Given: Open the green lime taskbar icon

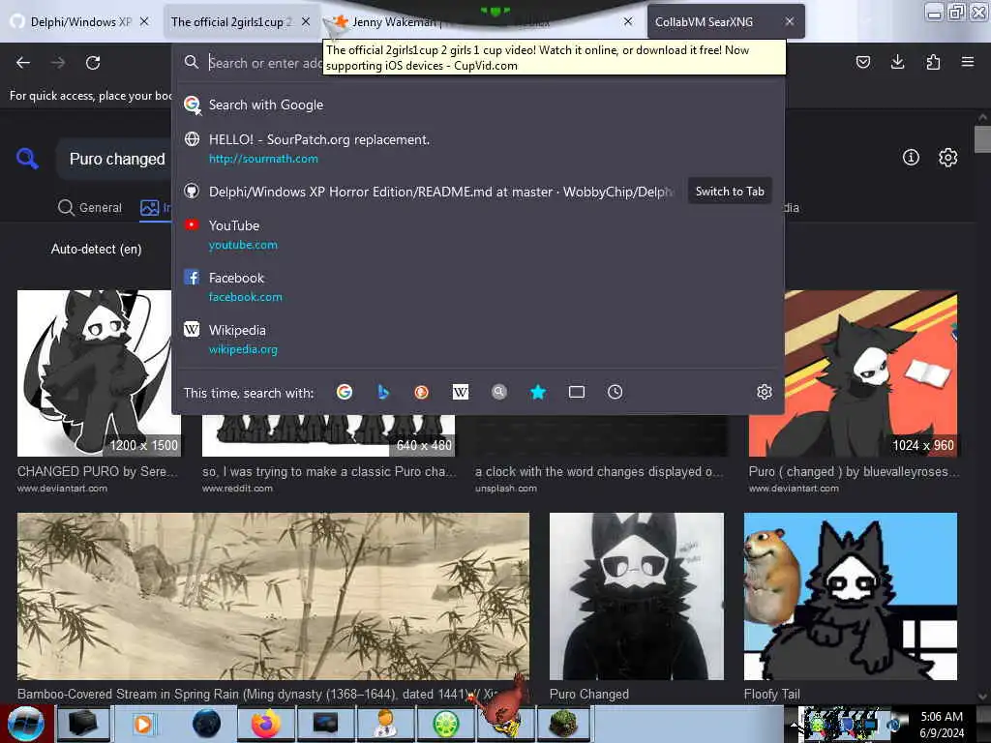Looking at the screenshot, I should [x=446, y=724].
